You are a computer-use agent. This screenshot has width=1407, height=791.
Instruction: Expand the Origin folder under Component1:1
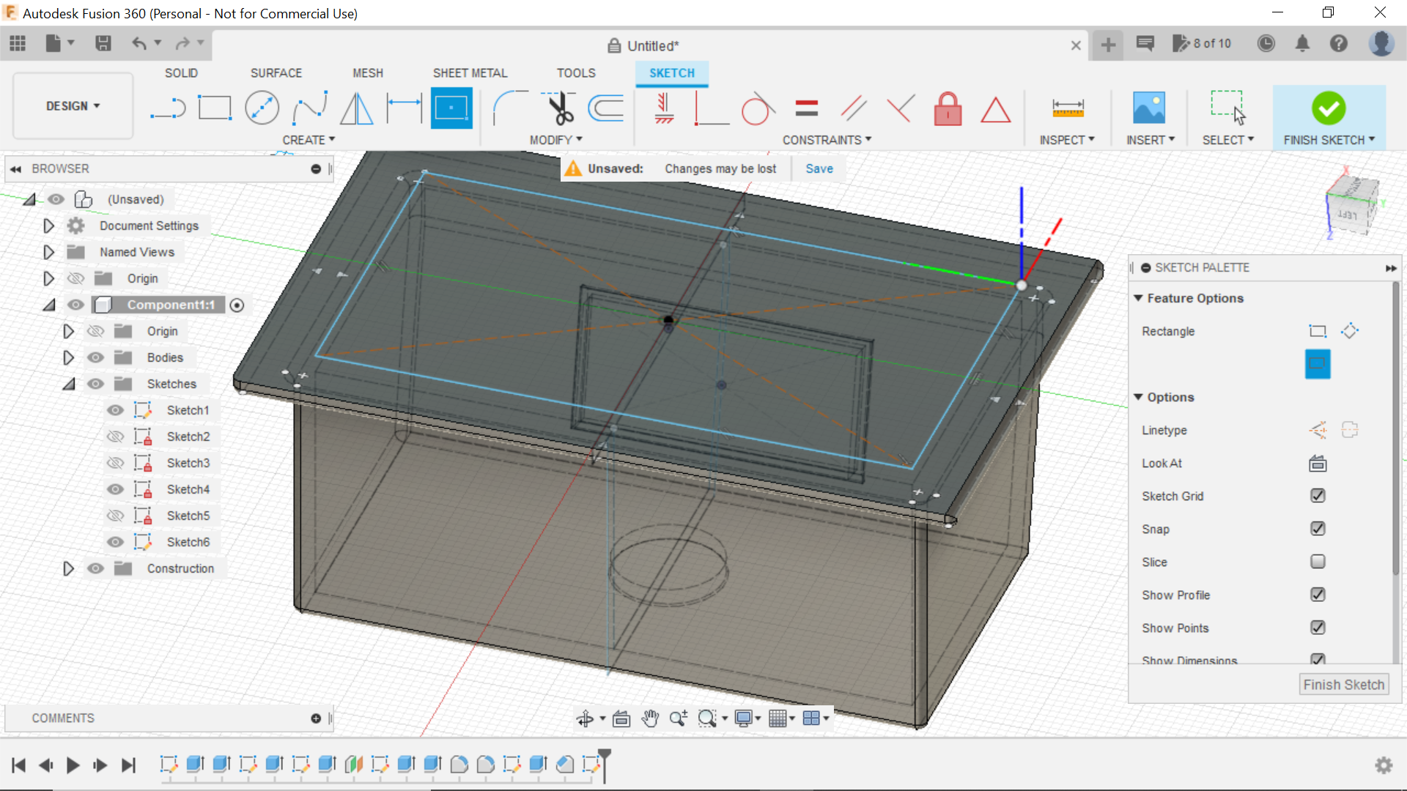point(70,331)
